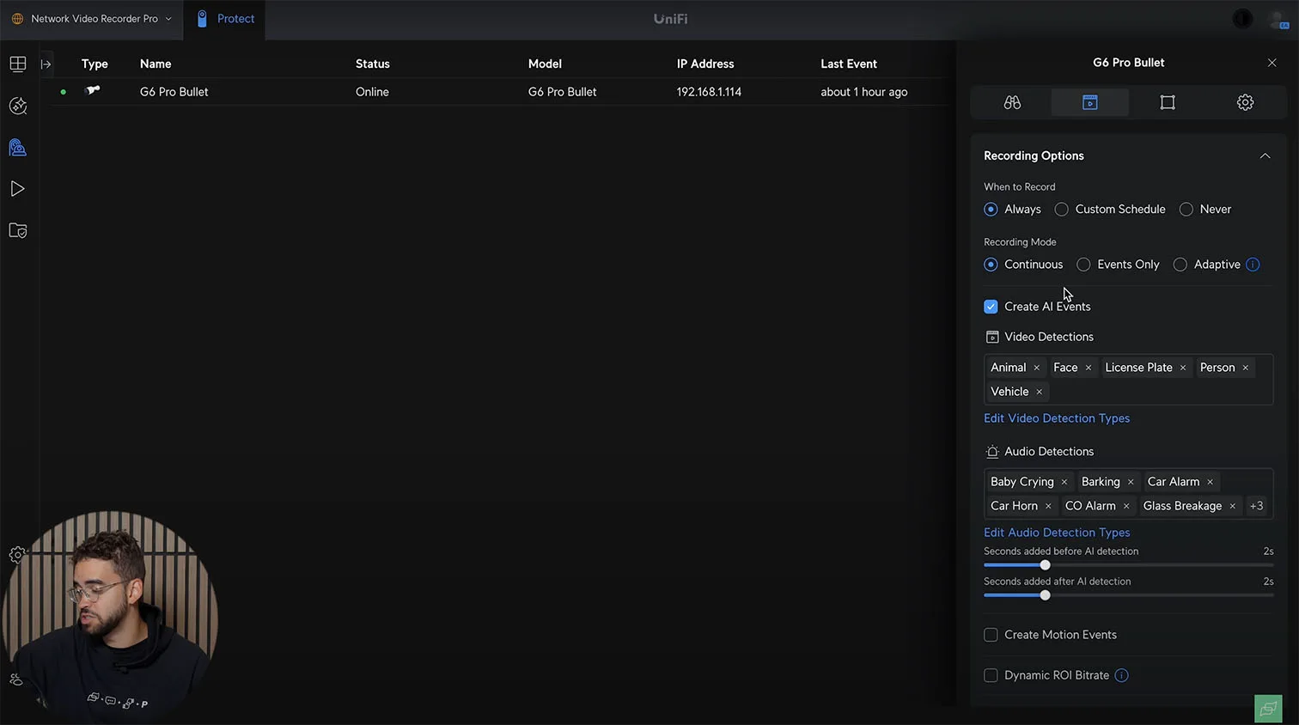Edit Video Detection Types link
This screenshot has width=1299, height=725.
coord(1057,418)
